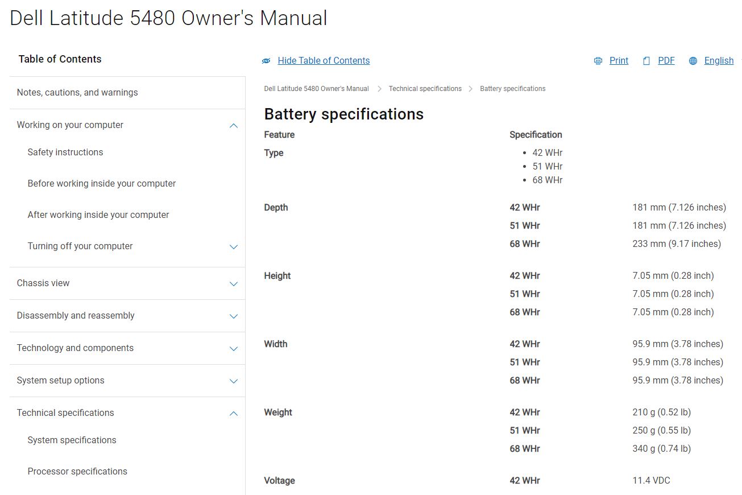Screen dimensions: 742x495
Task: Click the Depth row label
Action: pos(276,208)
